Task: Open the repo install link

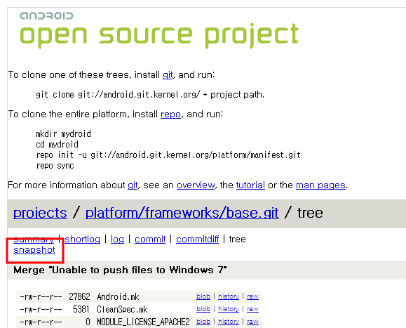Action: tap(170, 114)
